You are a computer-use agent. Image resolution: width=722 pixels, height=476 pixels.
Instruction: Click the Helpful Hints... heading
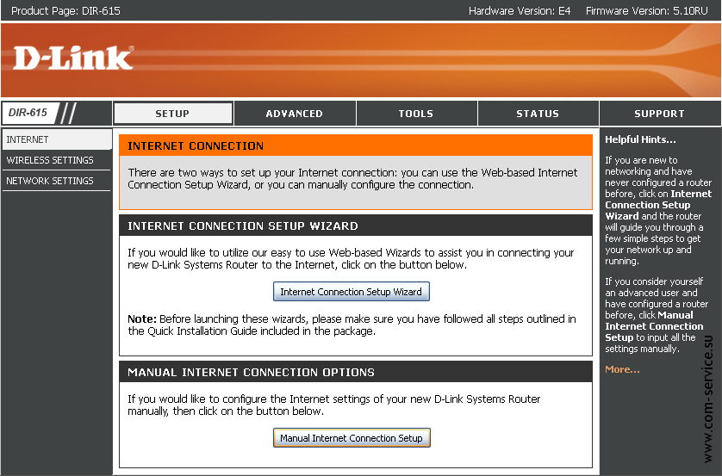(x=640, y=139)
